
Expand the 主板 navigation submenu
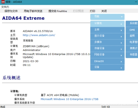coord(107,30)
